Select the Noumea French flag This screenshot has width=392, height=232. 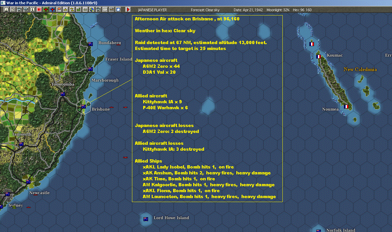point(346,107)
